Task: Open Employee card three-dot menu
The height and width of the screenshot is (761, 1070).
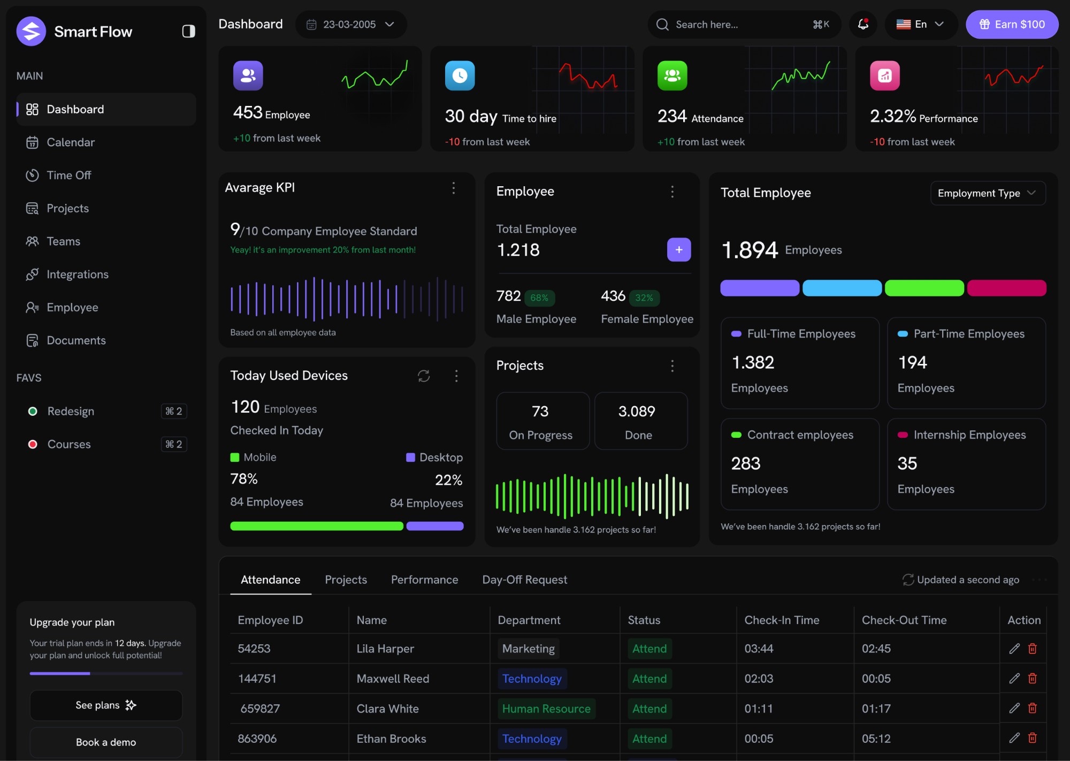Action: 672,192
